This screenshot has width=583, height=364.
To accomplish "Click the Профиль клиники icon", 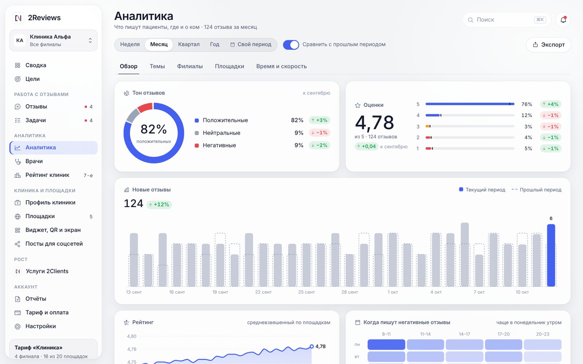I will [x=17, y=203].
